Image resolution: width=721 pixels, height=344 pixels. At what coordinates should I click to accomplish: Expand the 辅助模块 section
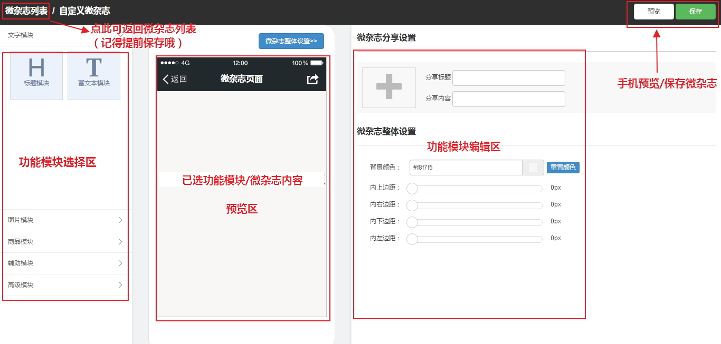(x=65, y=263)
